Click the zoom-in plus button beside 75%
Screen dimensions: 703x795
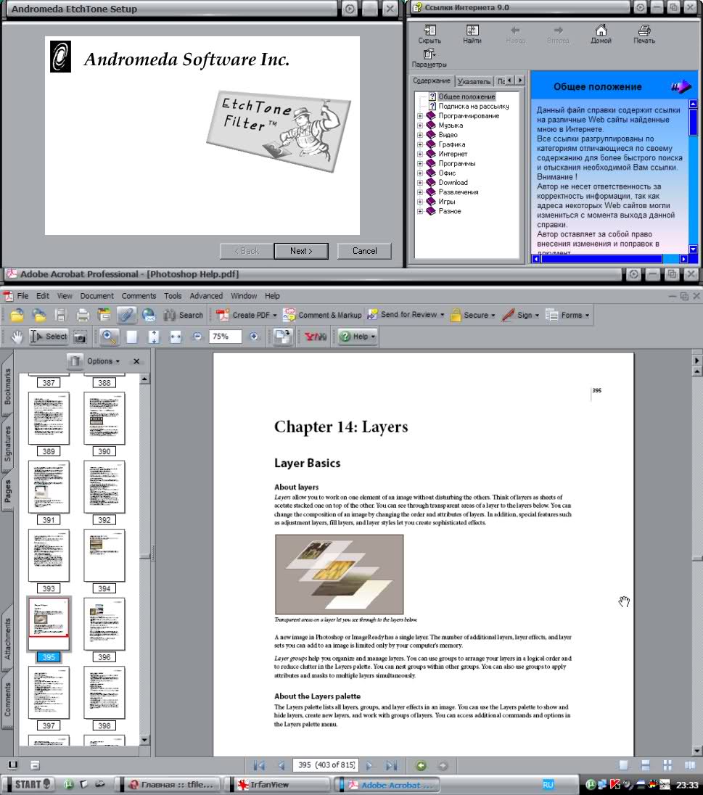point(254,337)
